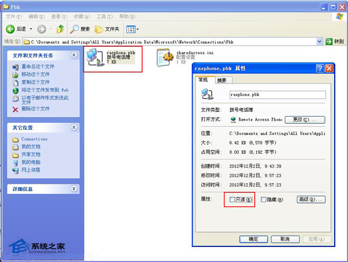Click the publish to Web globe icon
The image size is (348, 262).
pyautogui.click(x=15, y=90)
